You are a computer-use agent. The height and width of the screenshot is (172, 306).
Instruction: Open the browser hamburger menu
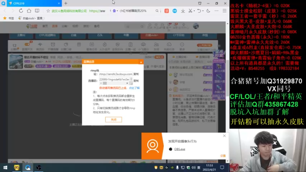[x=225, y=11]
